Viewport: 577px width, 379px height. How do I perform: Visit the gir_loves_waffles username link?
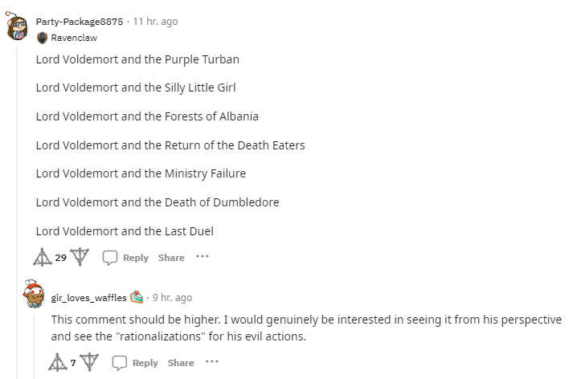click(88, 298)
